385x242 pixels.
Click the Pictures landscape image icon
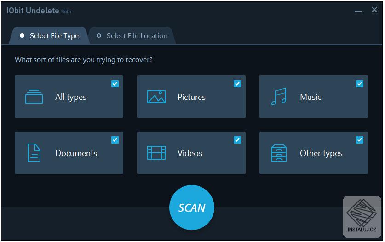[x=156, y=97]
